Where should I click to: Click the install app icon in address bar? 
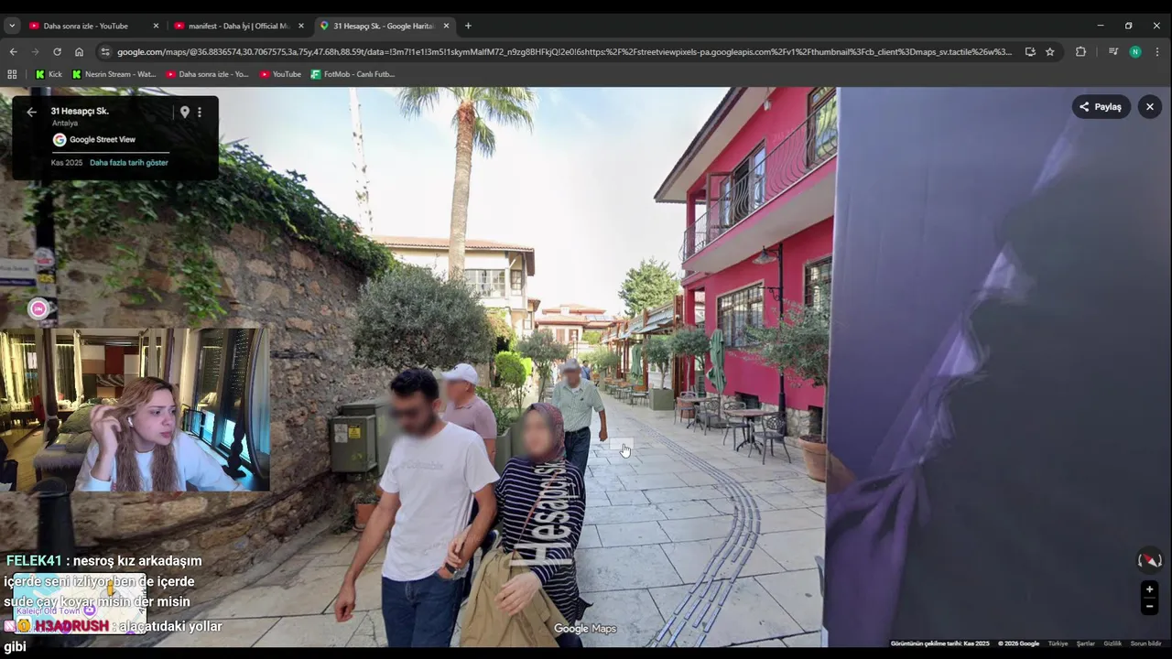click(1030, 52)
